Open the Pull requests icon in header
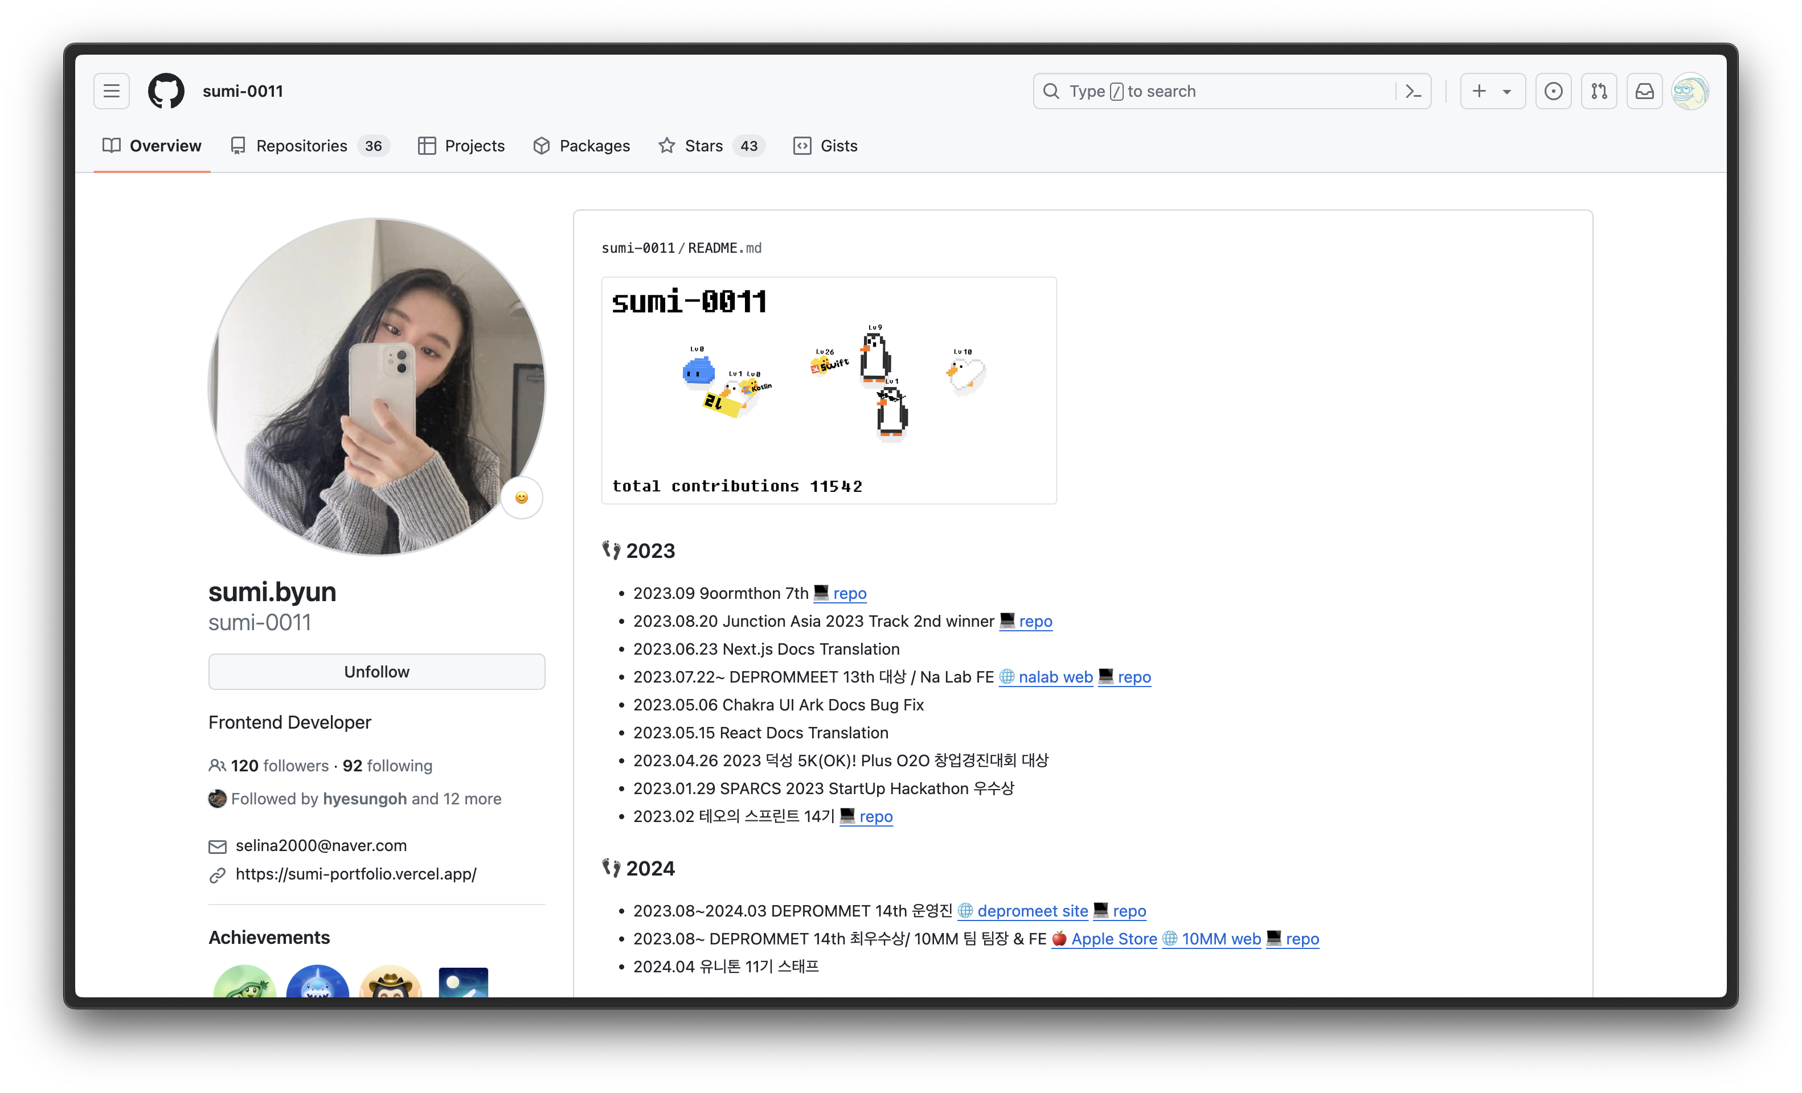1802x1093 pixels. (1599, 92)
